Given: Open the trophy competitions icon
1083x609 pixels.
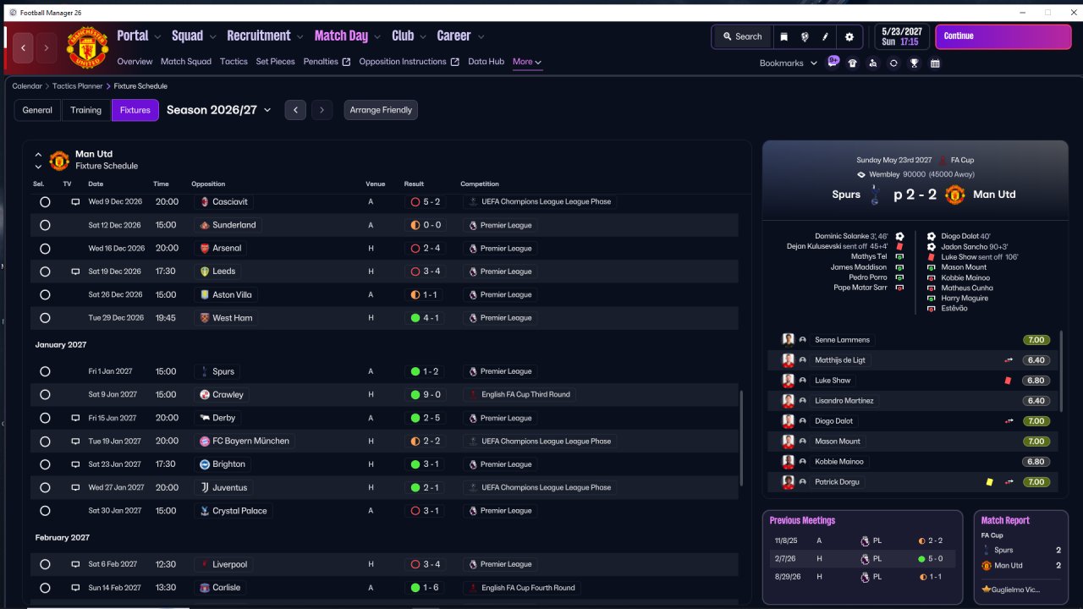Looking at the screenshot, I should (914, 63).
